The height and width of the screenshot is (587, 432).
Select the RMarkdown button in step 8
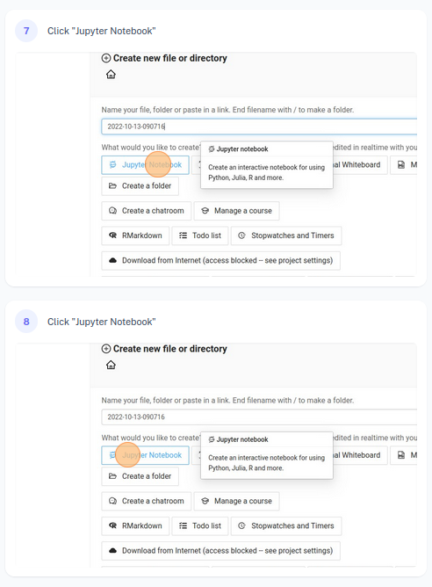[x=135, y=525]
